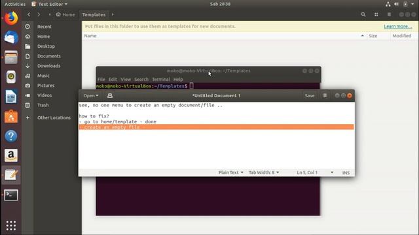Screen dimensions: 419x235
Task: Click the "how to fix?" line
Action: [x=94, y=116]
